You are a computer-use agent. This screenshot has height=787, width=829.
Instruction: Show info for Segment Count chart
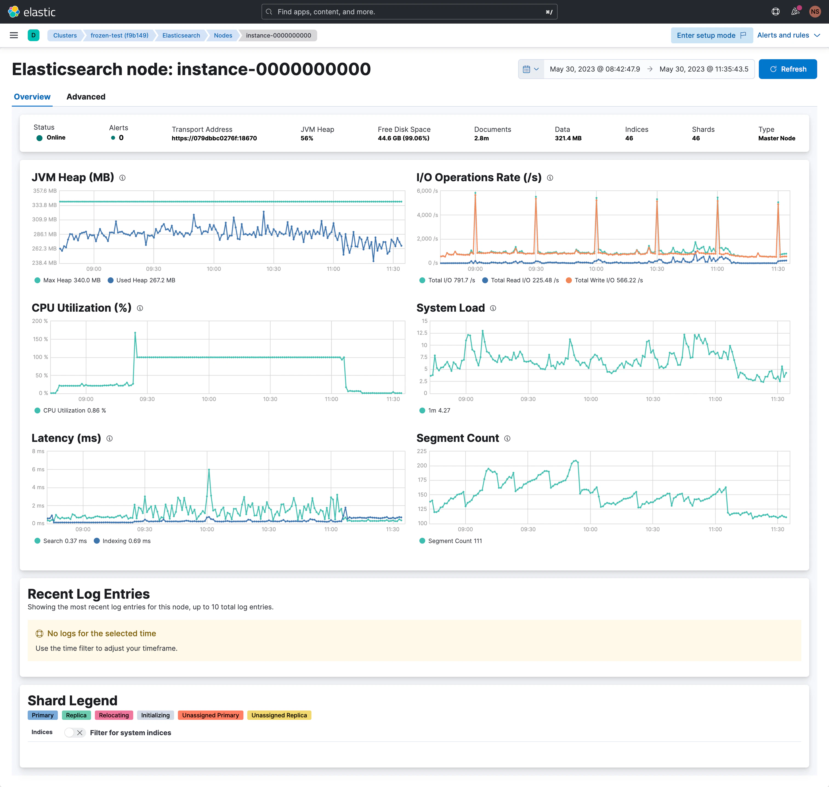507,439
